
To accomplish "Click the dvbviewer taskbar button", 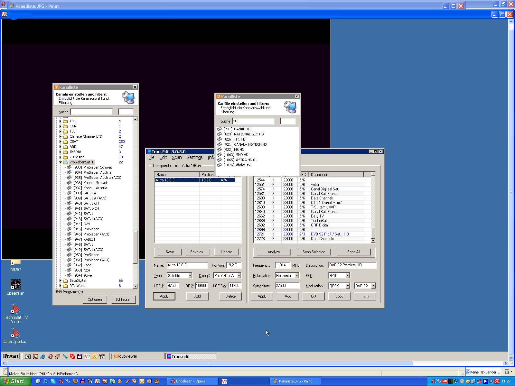I will pos(139,356).
